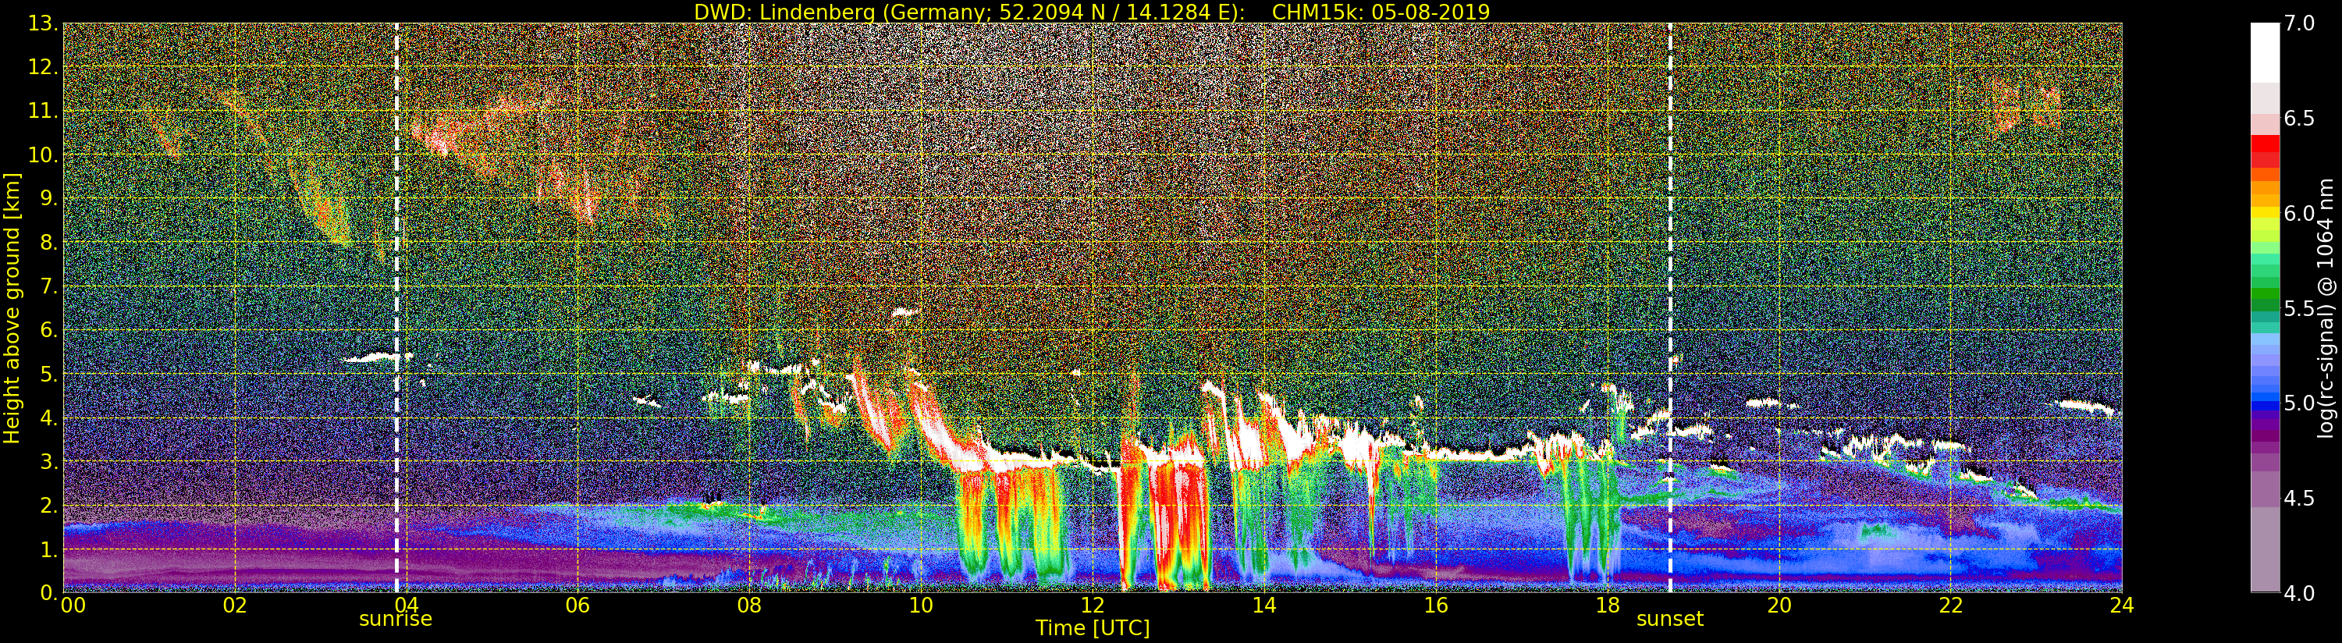Click the height axis tick label '13.'
The width and height of the screenshot is (2342, 643).
tap(43, 23)
